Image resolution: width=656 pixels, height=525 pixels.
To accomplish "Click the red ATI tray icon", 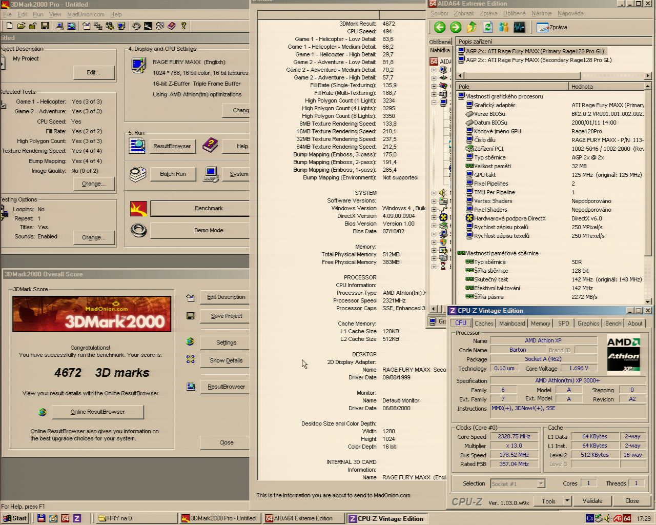I will tap(618, 518).
